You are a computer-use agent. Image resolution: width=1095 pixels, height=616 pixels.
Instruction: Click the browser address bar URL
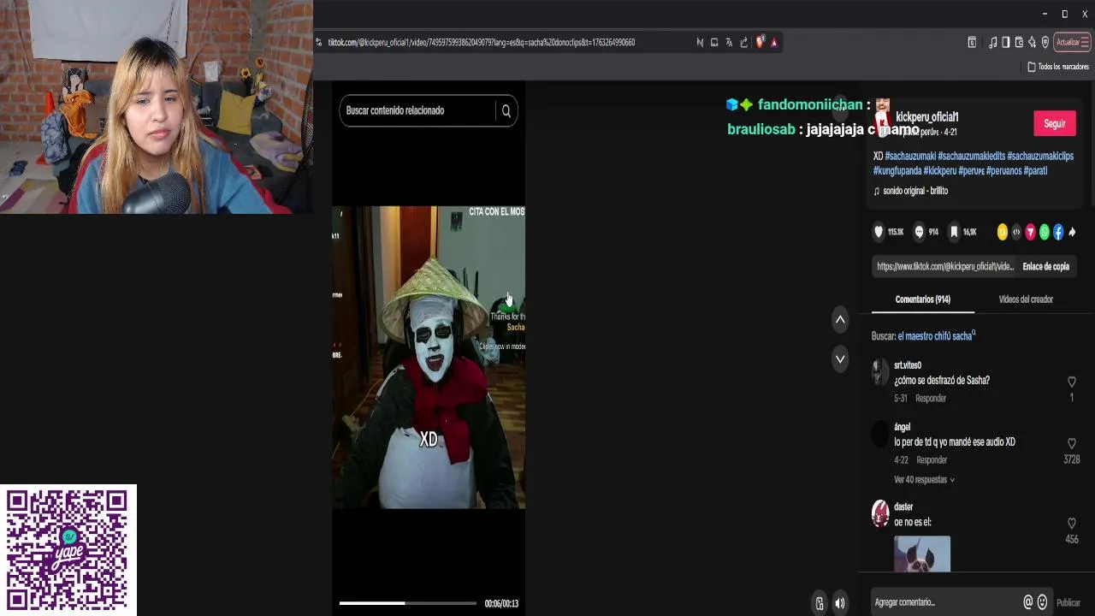[482, 42]
